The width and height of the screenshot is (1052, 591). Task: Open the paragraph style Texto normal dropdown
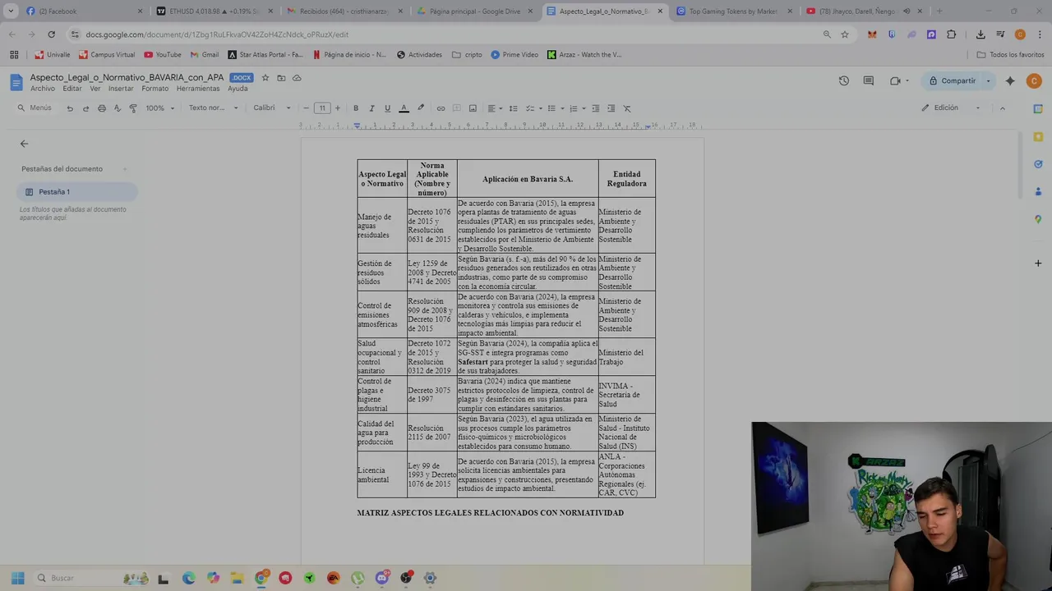(x=213, y=108)
